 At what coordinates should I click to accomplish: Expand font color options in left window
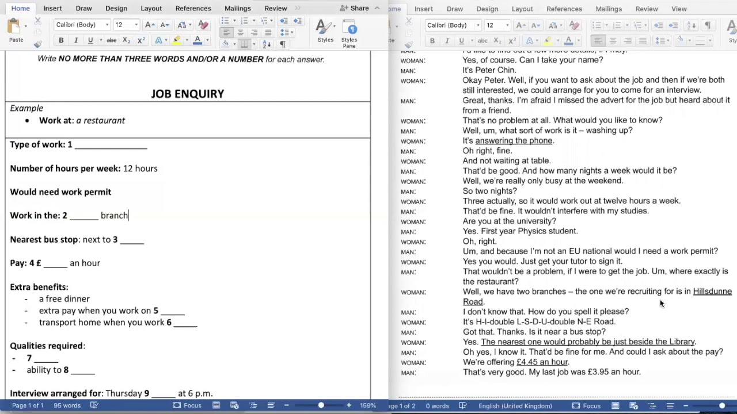tap(207, 40)
